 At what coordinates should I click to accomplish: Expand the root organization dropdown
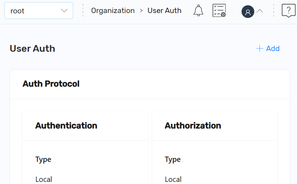38,11
